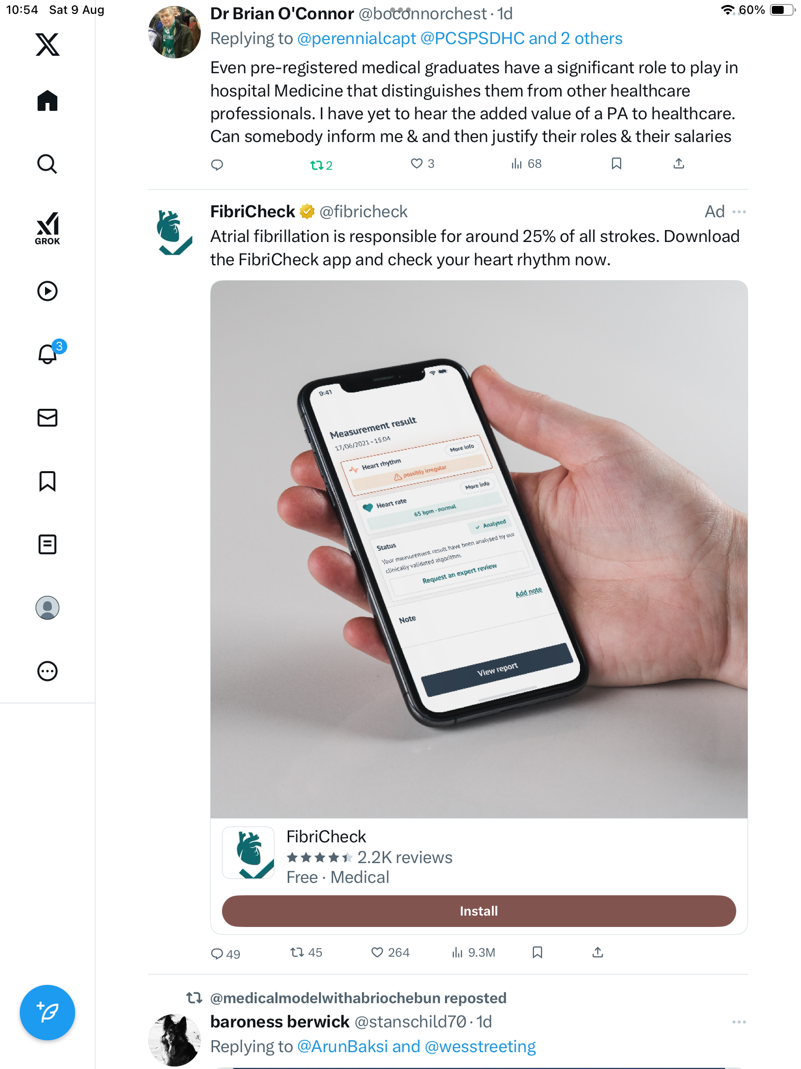The height and width of the screenshot is (1069, 801).
Task: Go to Home feed icon
Action: [x=47, y=100]
